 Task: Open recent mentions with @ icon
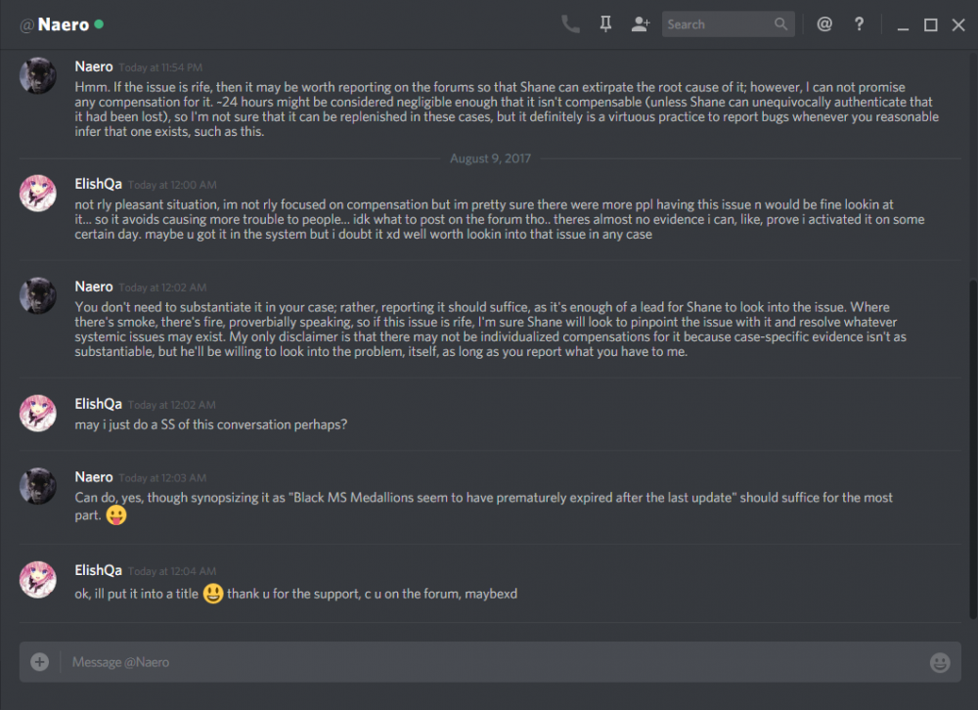(x=824, y=24)
